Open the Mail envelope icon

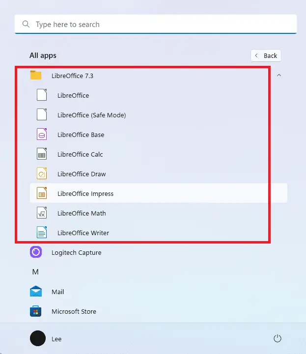point(36,291)
